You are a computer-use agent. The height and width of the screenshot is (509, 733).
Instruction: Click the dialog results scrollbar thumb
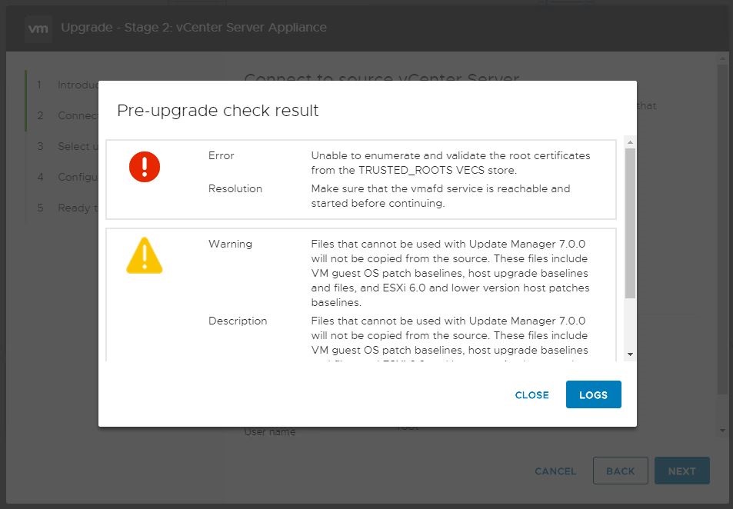click(x=630, y=224)
